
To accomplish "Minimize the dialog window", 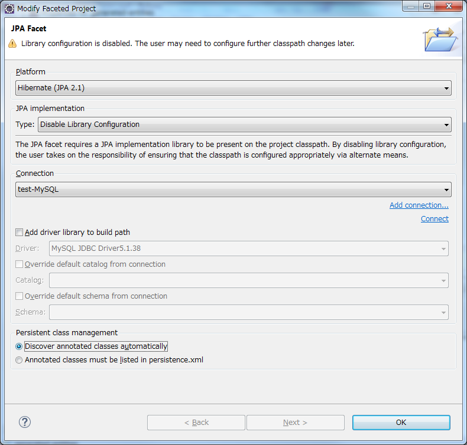I will [411, 6].
